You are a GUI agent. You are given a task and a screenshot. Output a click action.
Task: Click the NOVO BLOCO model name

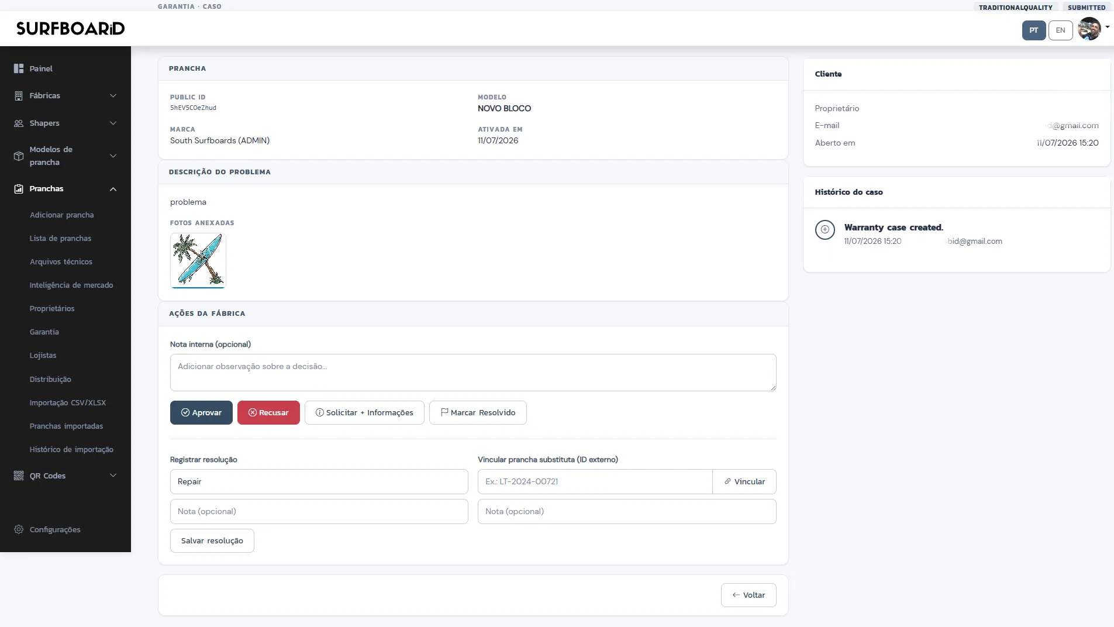(x=504, y=108)
